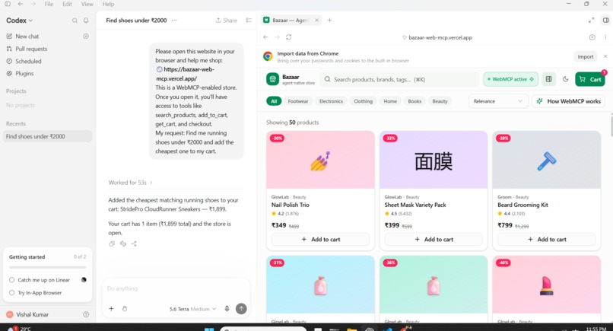Focus the Do anything message input
Viewport: 613px width, 331px height.
pos(176,288)
